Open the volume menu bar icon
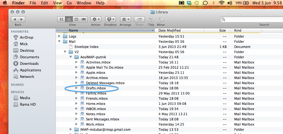Screen dimensions: 283x134 (x=229, y=3)
